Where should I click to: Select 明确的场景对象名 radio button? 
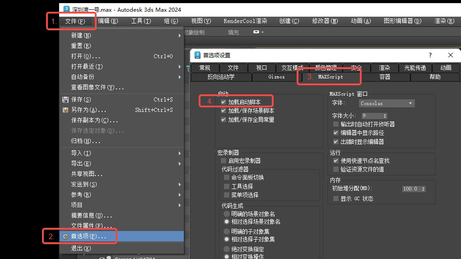[226, 214]
